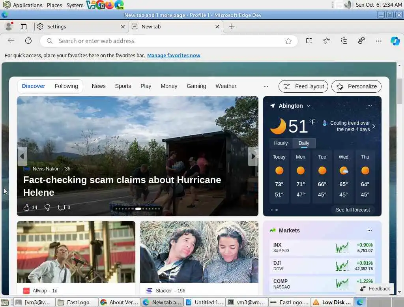
Task: Switch weather to Daily view
Action: coord(304,143)
